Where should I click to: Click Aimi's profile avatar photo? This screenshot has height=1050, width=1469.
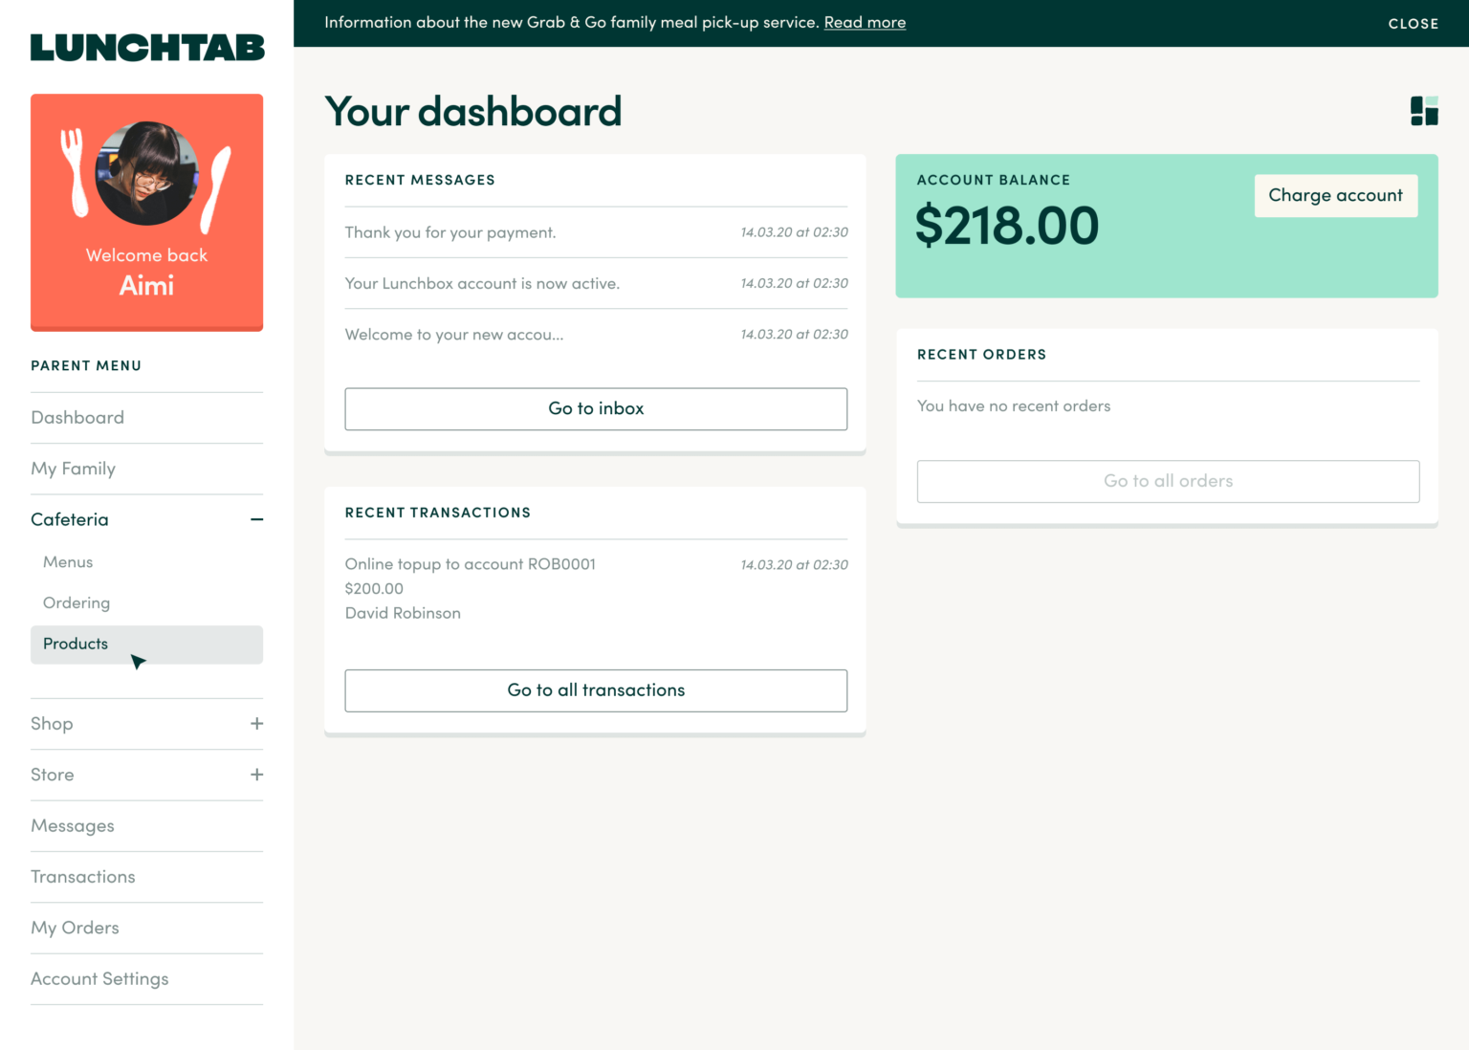pyautogui.click(x=146, y=177)
